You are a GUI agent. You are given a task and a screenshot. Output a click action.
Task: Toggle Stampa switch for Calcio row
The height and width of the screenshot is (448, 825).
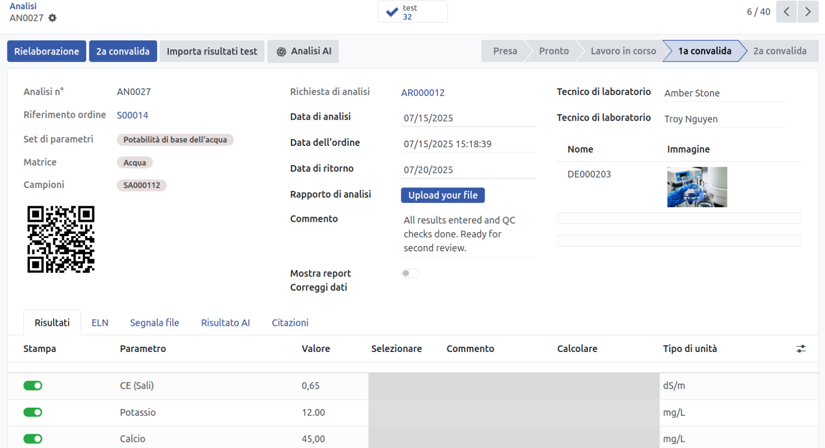tap(33, 439)
